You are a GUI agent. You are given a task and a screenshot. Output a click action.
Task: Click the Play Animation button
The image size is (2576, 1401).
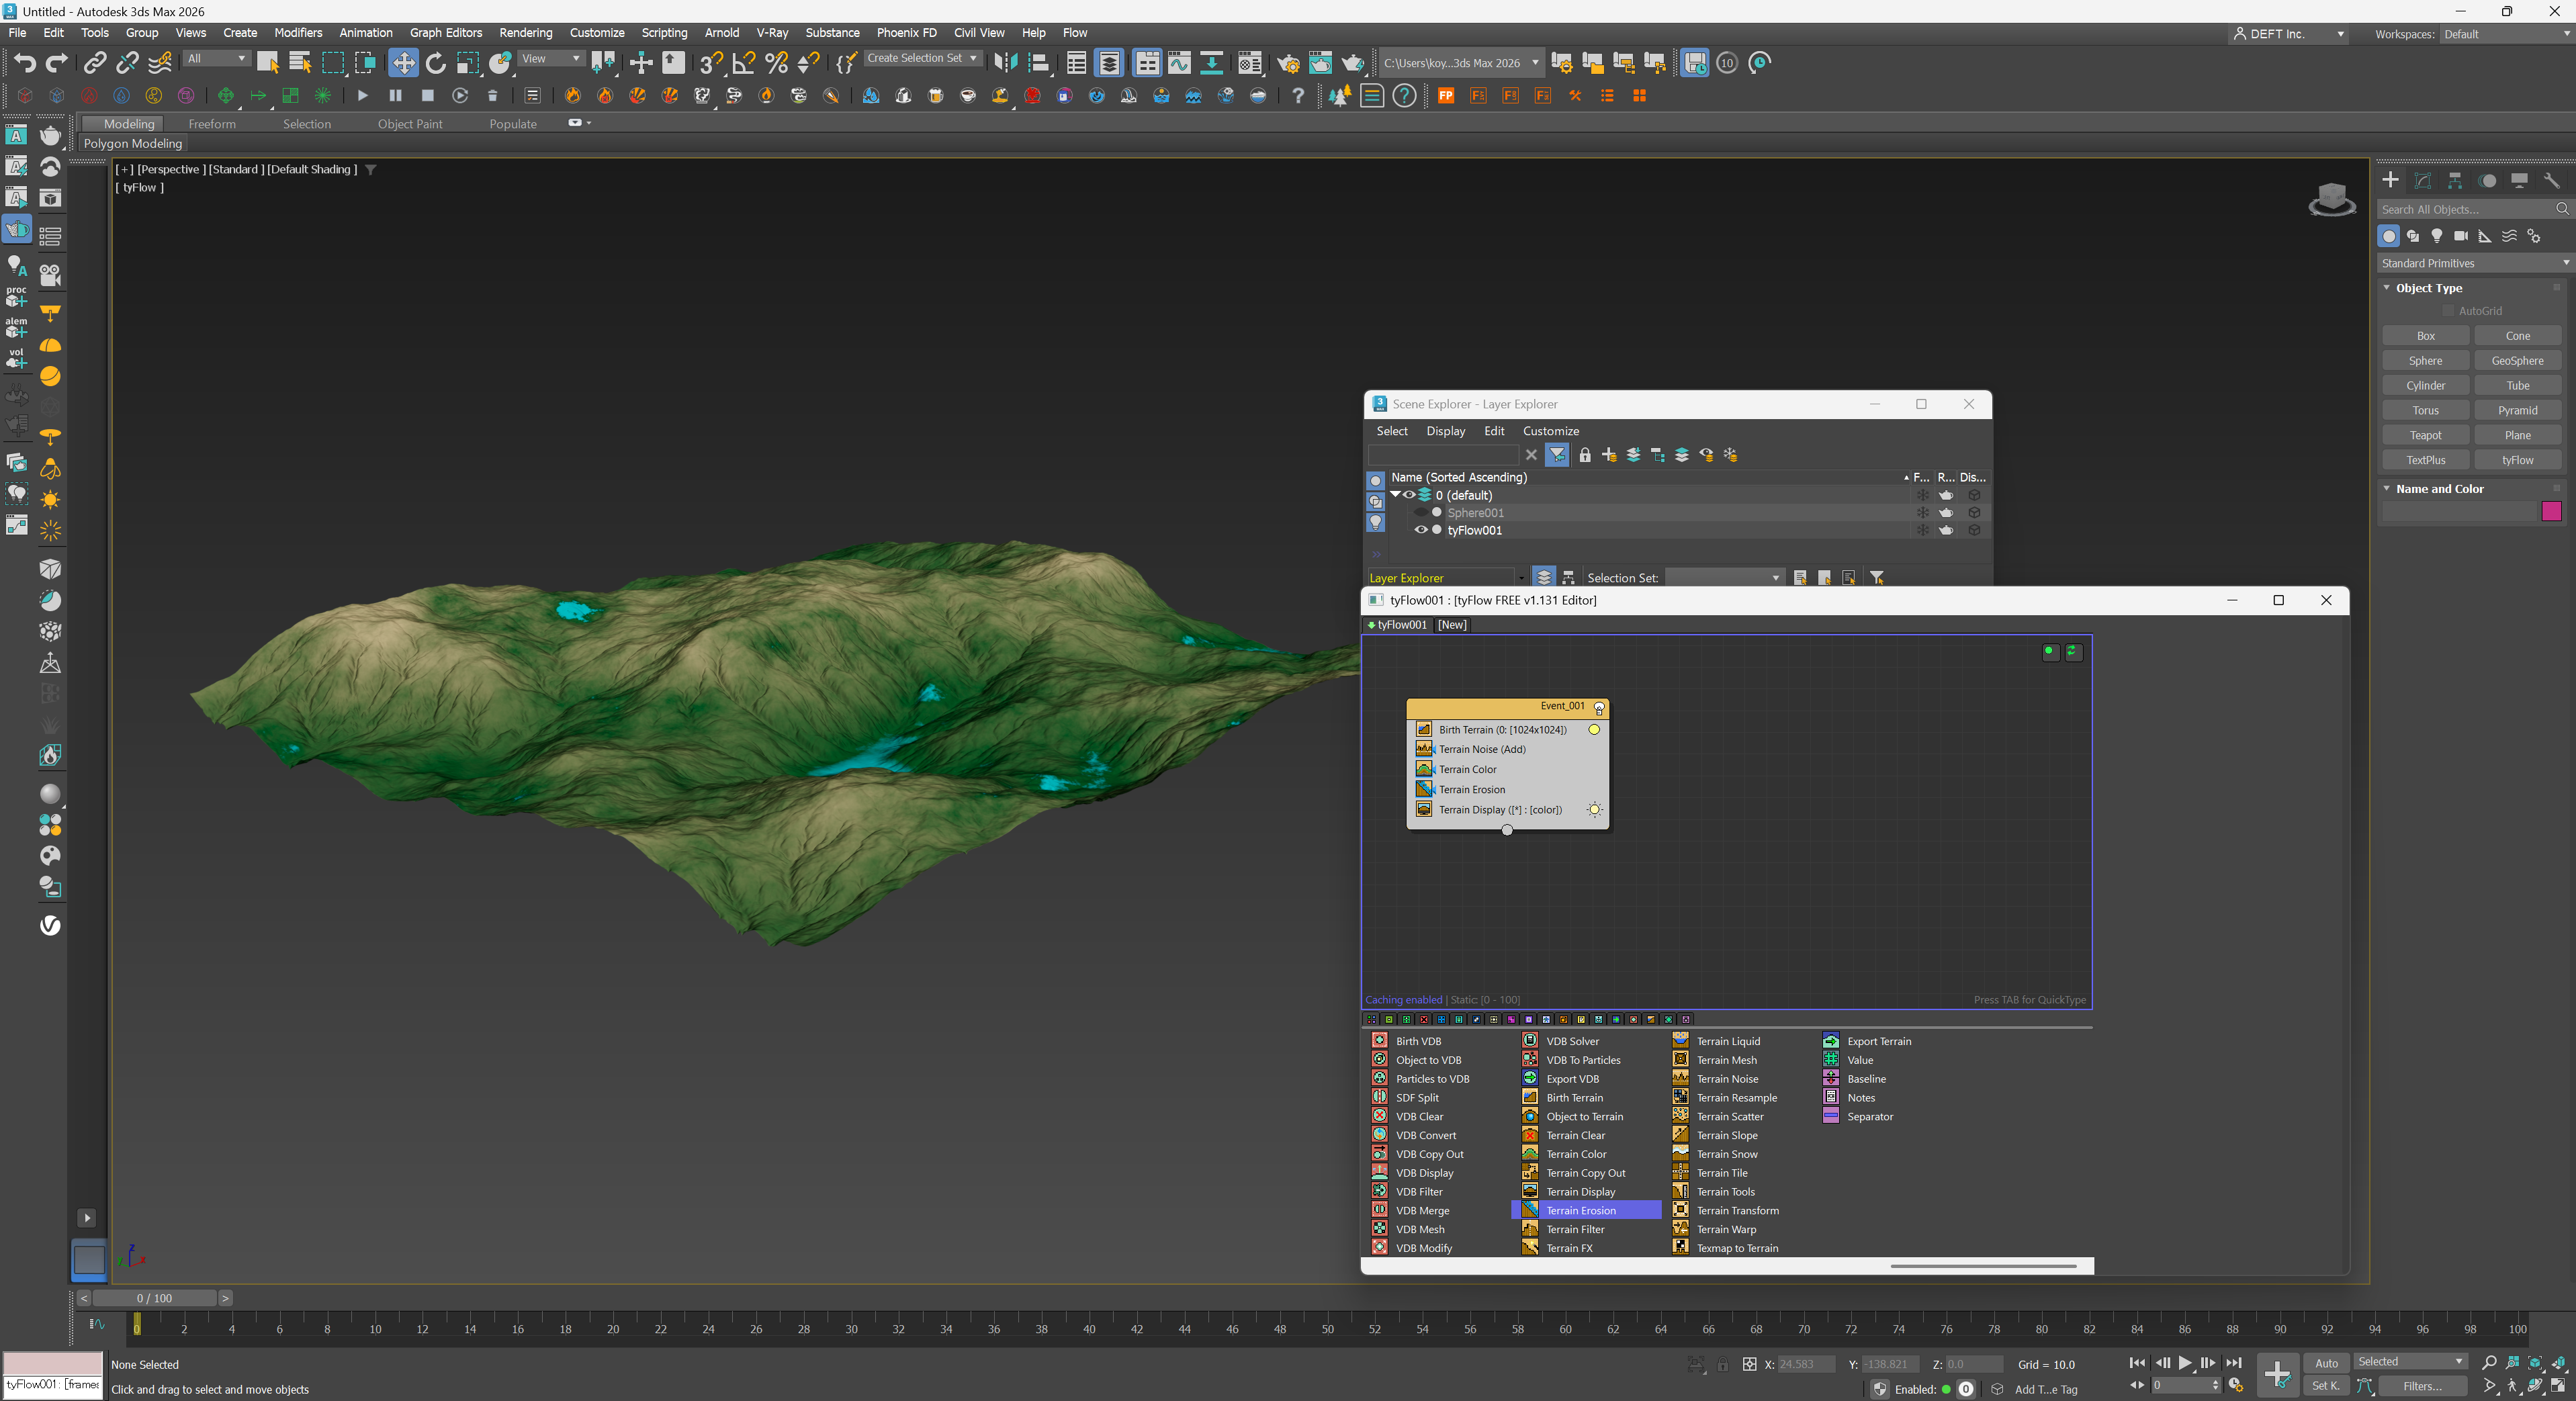point(2185,1363)
